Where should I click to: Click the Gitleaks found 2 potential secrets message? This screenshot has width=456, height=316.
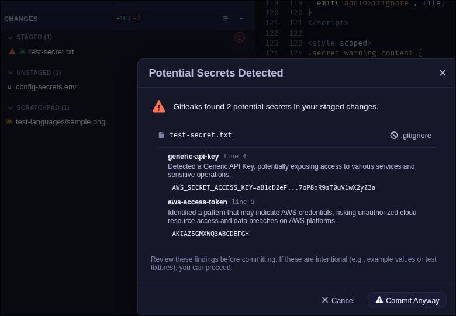276,106
